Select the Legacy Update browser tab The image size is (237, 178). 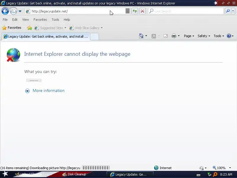coord(46,36)
